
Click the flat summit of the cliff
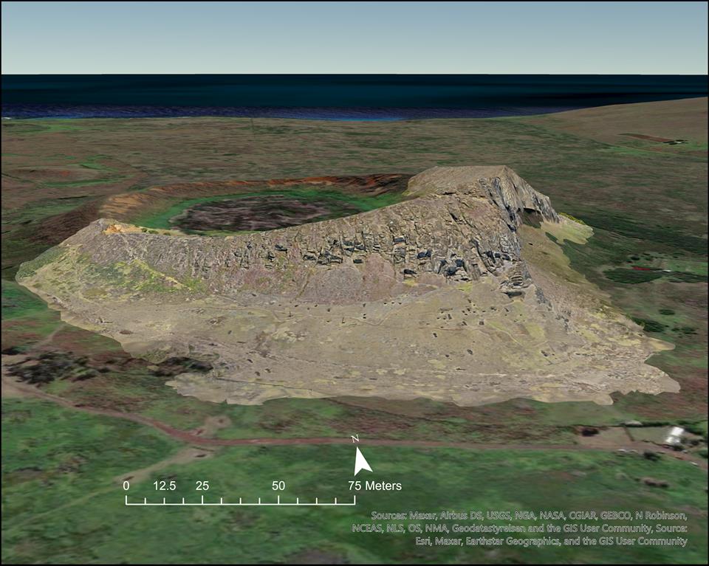pyautogui.click(x=458, y=179)
